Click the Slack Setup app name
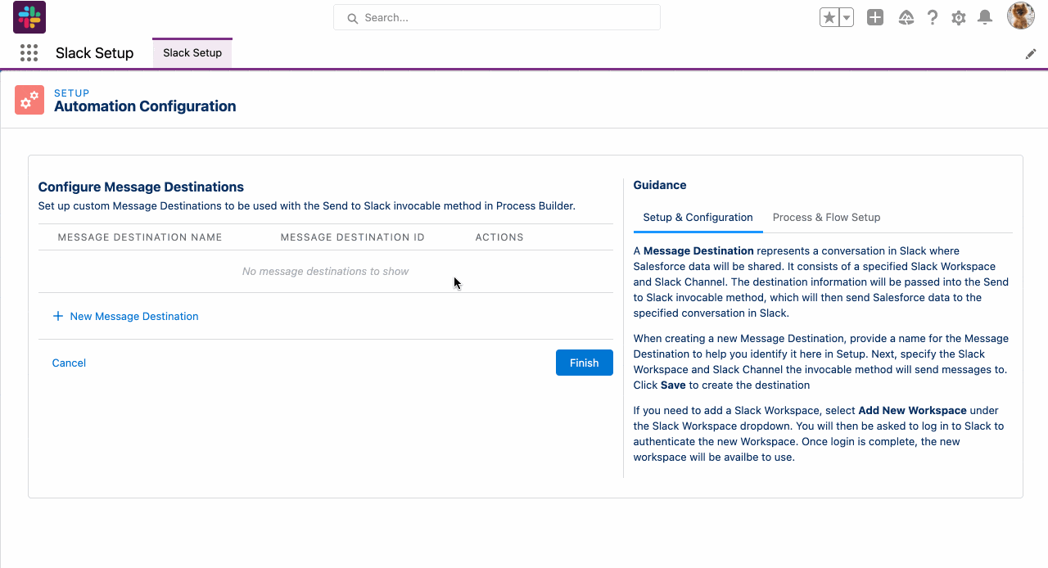 coord(94,53)
